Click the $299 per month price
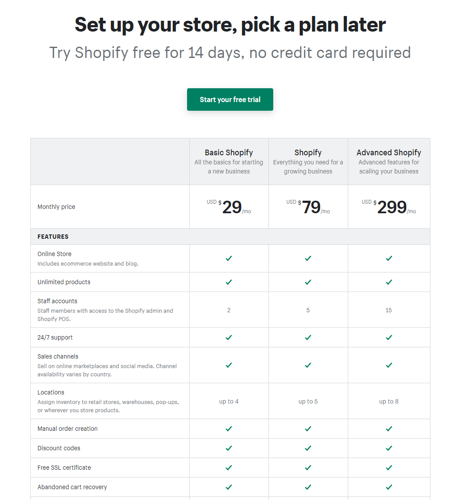459x500 pixels. click(388, 207)
